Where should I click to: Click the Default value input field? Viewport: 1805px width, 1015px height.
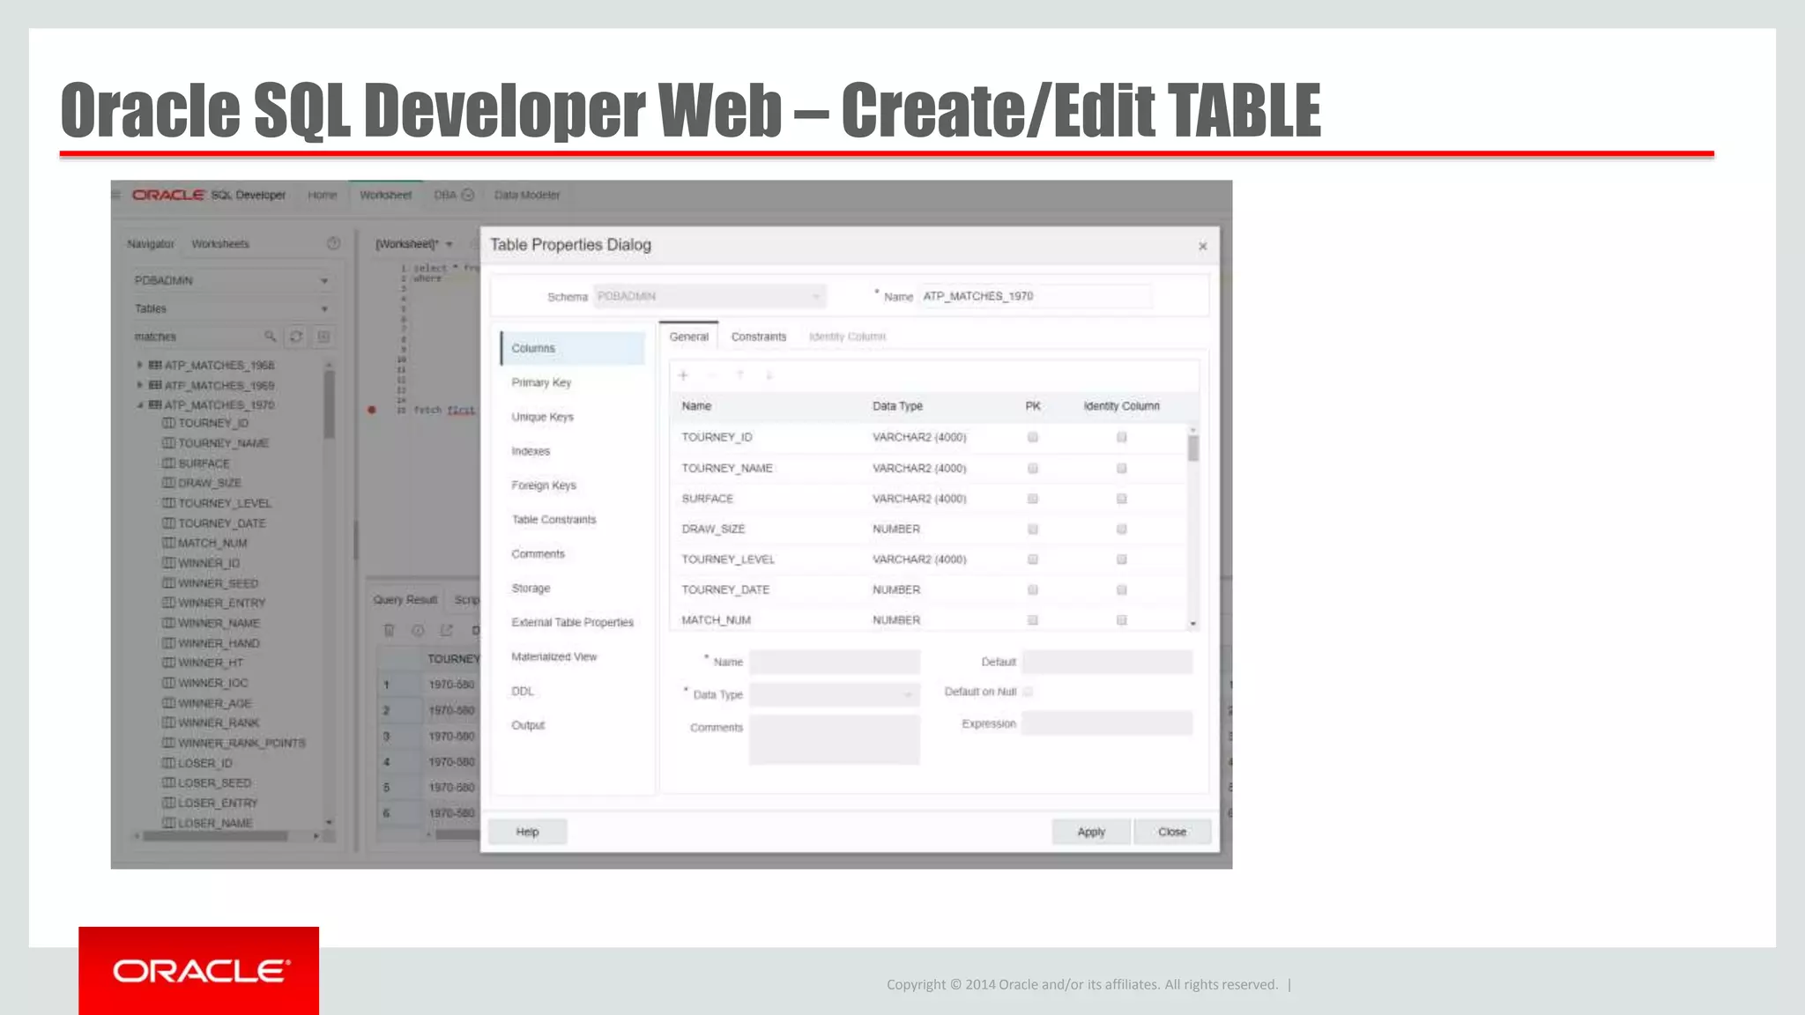(1107, 662)
